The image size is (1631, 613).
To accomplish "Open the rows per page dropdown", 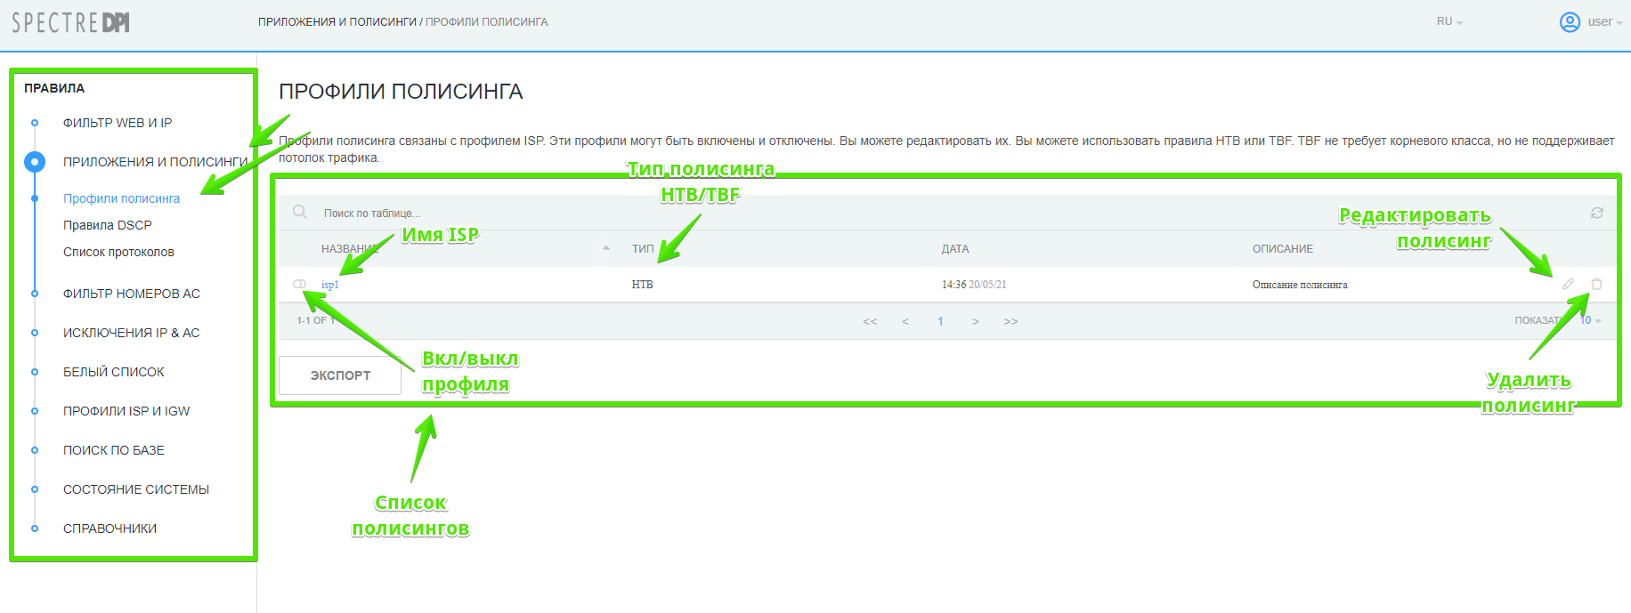I will pyautogui.click(x=1590, y=320).
